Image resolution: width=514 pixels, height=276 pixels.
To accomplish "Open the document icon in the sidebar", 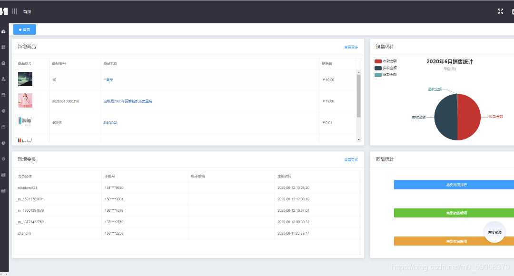I will tap(4, 127).
